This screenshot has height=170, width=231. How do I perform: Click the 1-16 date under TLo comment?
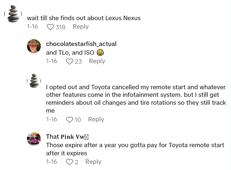[x=51, y=61]
